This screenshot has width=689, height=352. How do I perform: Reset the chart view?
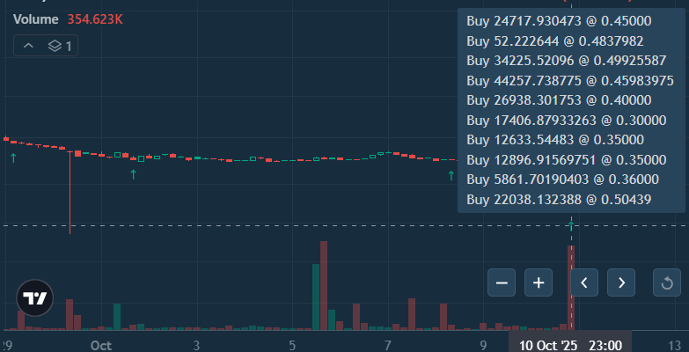(x=666, y=282)
